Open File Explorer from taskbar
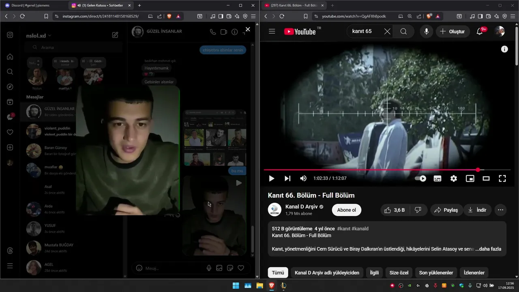The image size is (519, 292). tap(259, 286)
